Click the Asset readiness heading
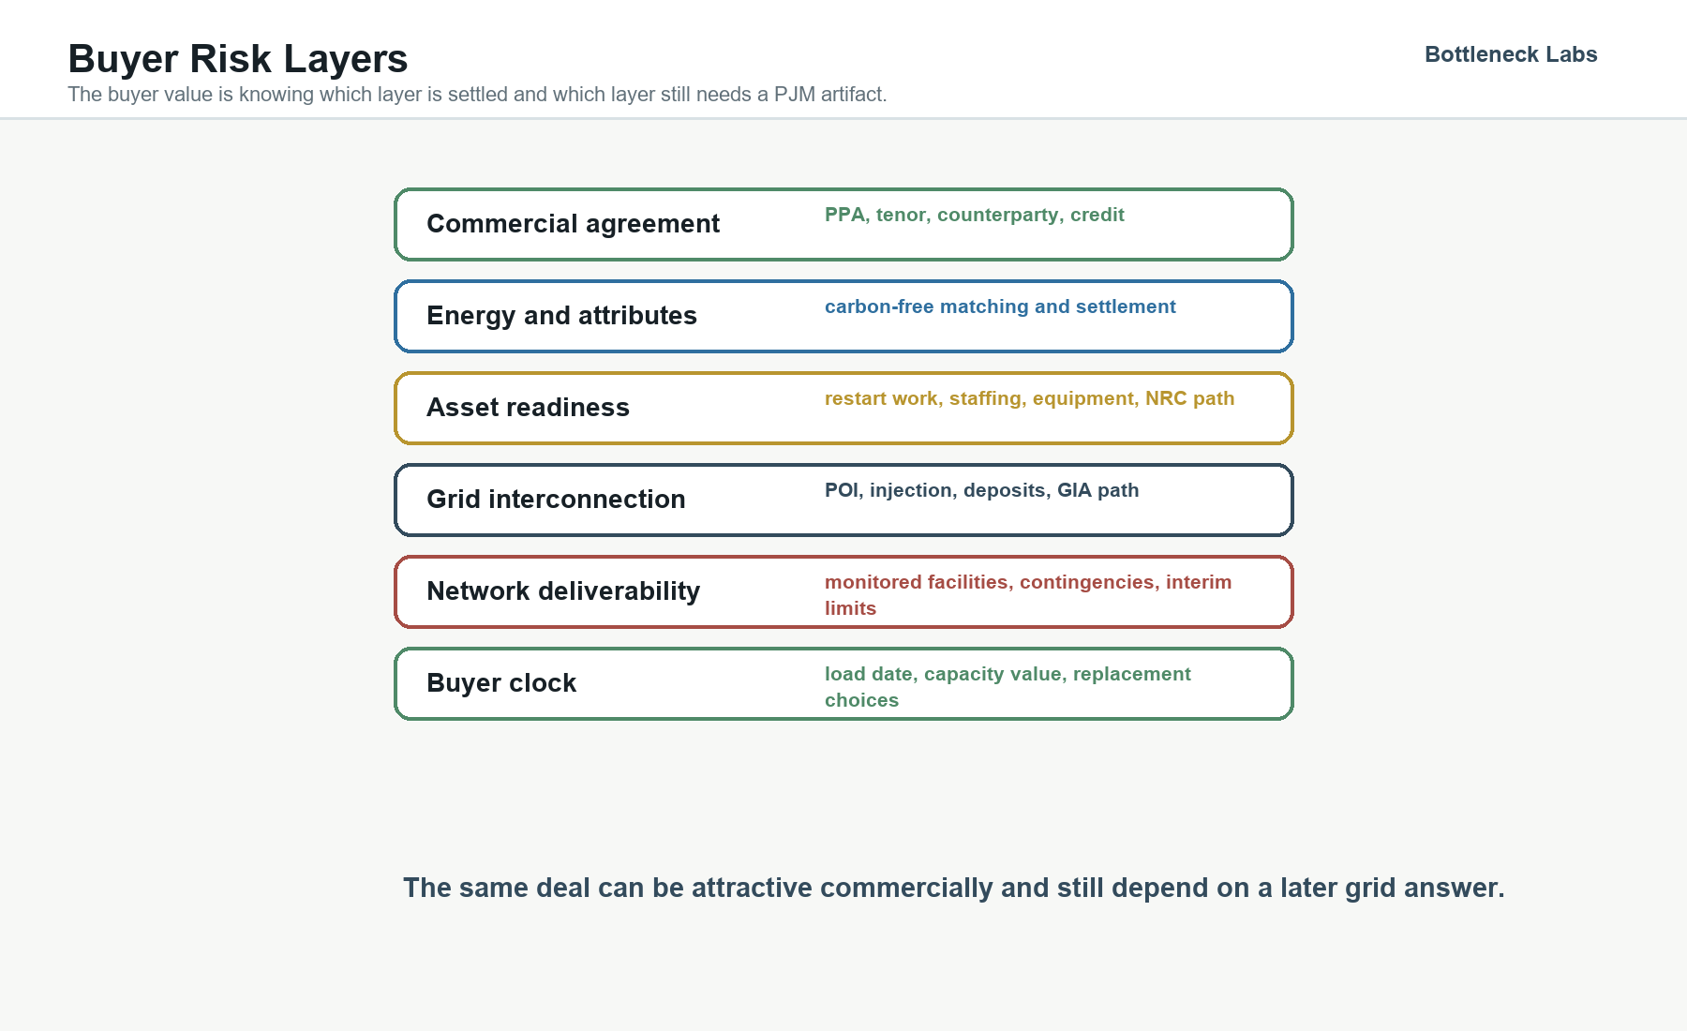1687x1031 pixels. click(x=528, y=408)
